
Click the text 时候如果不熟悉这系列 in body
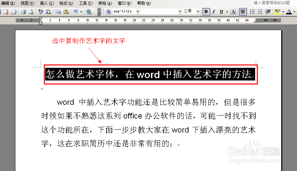[81, 116]
